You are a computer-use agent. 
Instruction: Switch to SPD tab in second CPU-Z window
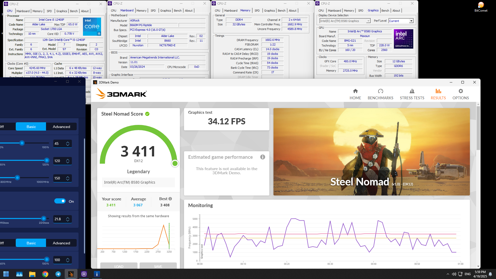(153, 11)
